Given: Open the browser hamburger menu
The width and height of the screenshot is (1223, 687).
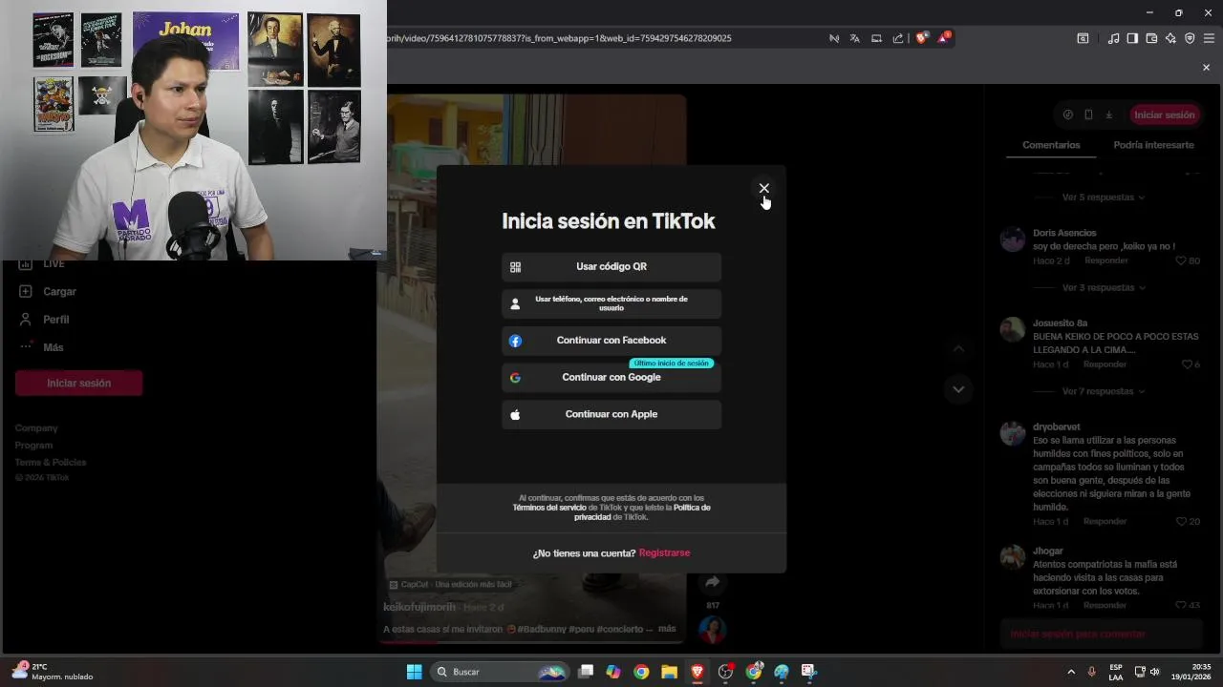Looking at the screenshot, I should click(x=1209, y=38).
